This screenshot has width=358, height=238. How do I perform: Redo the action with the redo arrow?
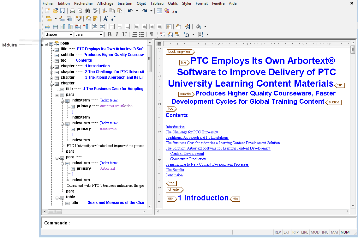point(145,11)
